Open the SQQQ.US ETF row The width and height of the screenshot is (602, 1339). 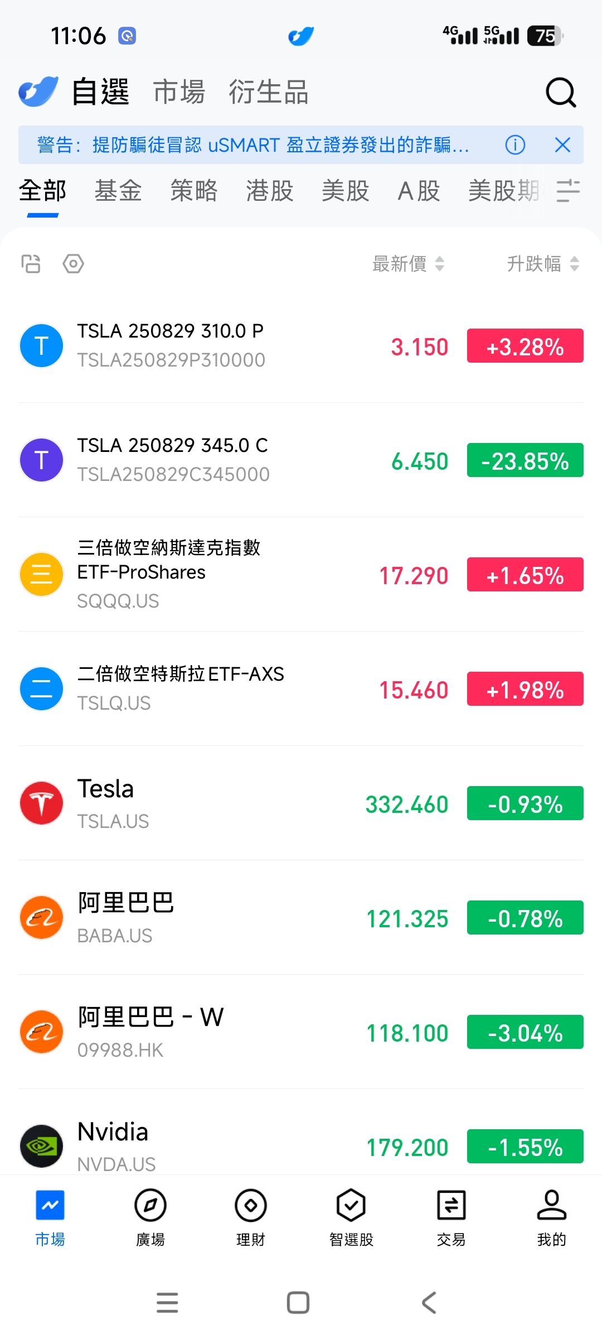pyautogui.click(x=301, y=575)
